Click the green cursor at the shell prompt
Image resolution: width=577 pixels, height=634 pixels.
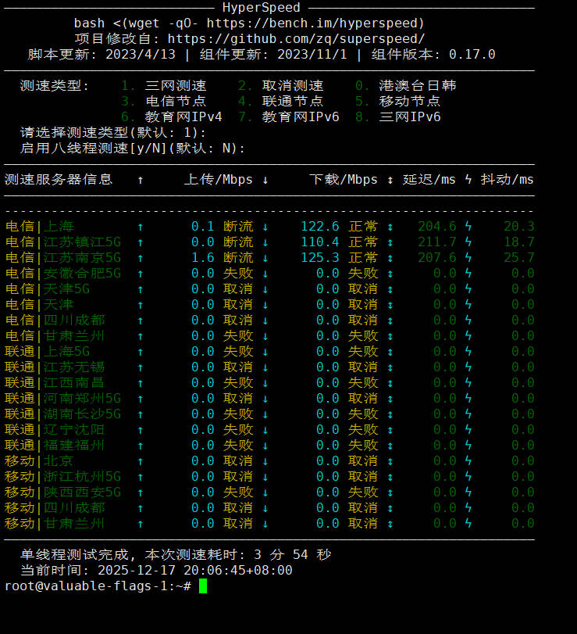tap(203, 586)
